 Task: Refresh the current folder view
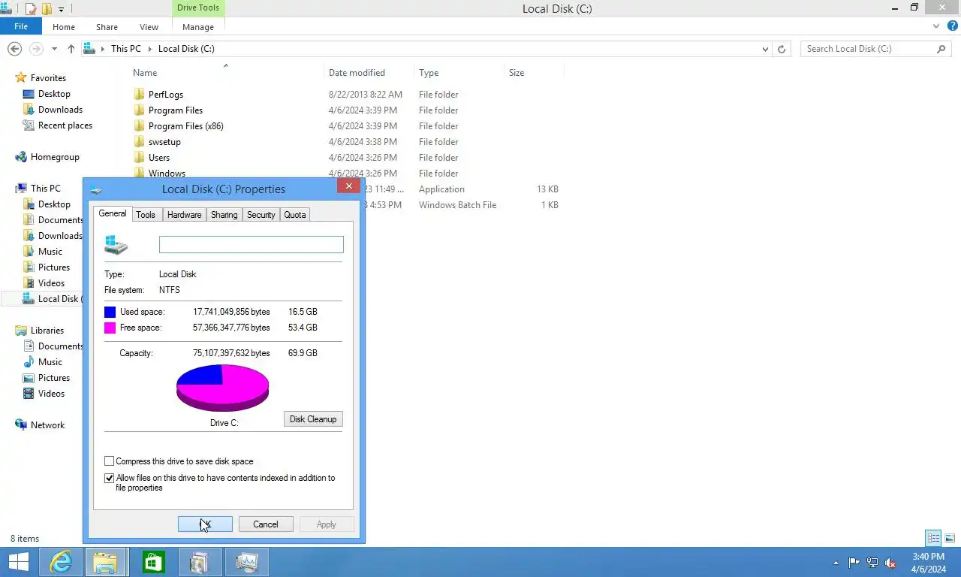click(782, 49)
